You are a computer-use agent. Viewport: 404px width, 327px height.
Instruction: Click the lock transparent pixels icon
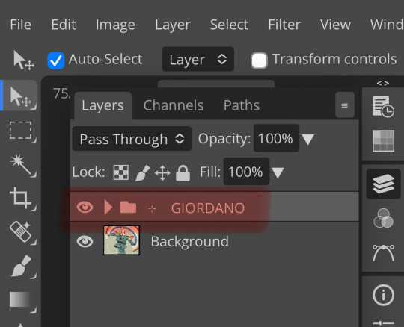[x=121, y=172]
